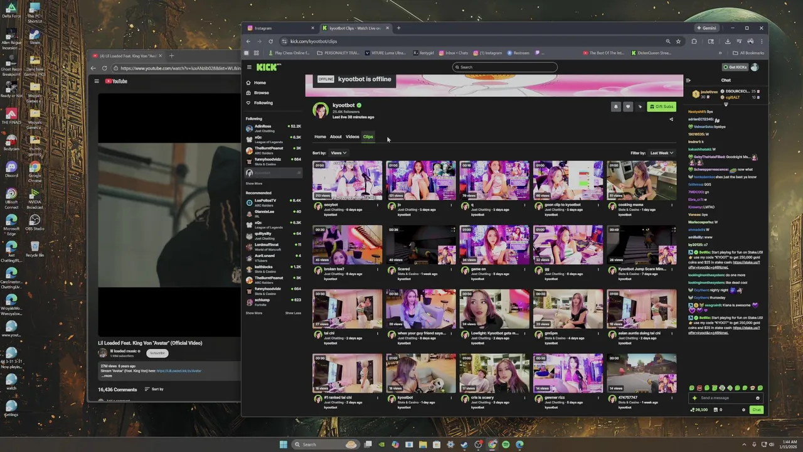Click the Gift Subs button
The width and height of the screenshot is (803, 452).
(x=662, y=107)
